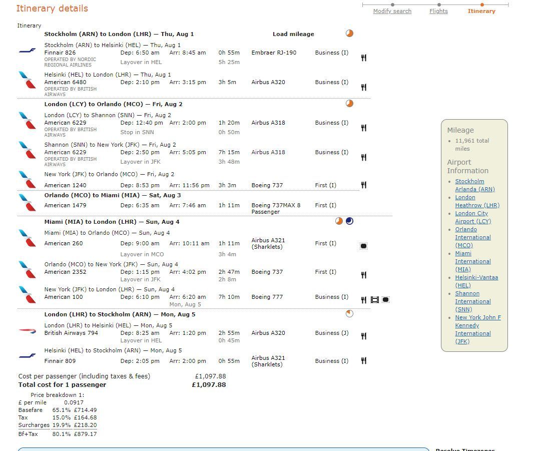
Task: Open London Heathrow (LHR) airport link
Action: [477, 201]
